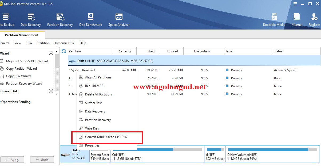321x167 pixels.
Task: Open the Partition menu in menu bar
Action: click(43, 43)
